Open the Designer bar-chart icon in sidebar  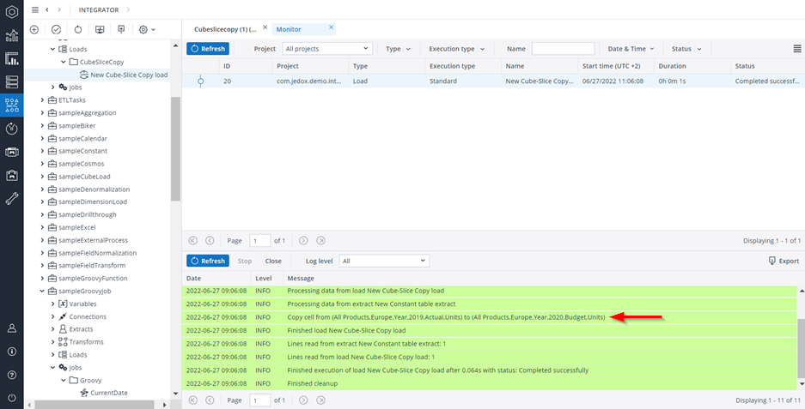coord(12,58)
